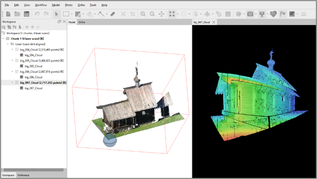The width and height of the screenshot is (317, 179).
Task: Collapse the kig_097_Cloud tree node
Action: [x=12, y=83]
